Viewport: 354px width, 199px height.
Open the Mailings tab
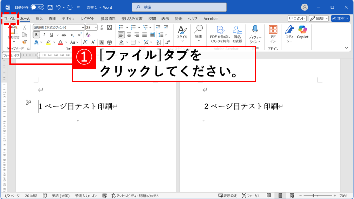[132, 19]
